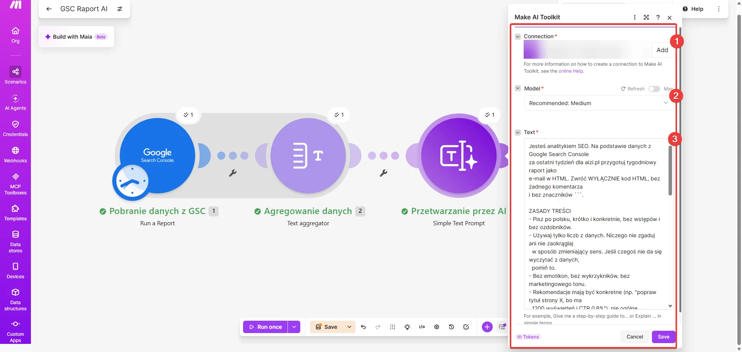Viewport: 742px width, 352px height.
Task: Click the Text field scrollbar thumb
Action: point(670,170)
